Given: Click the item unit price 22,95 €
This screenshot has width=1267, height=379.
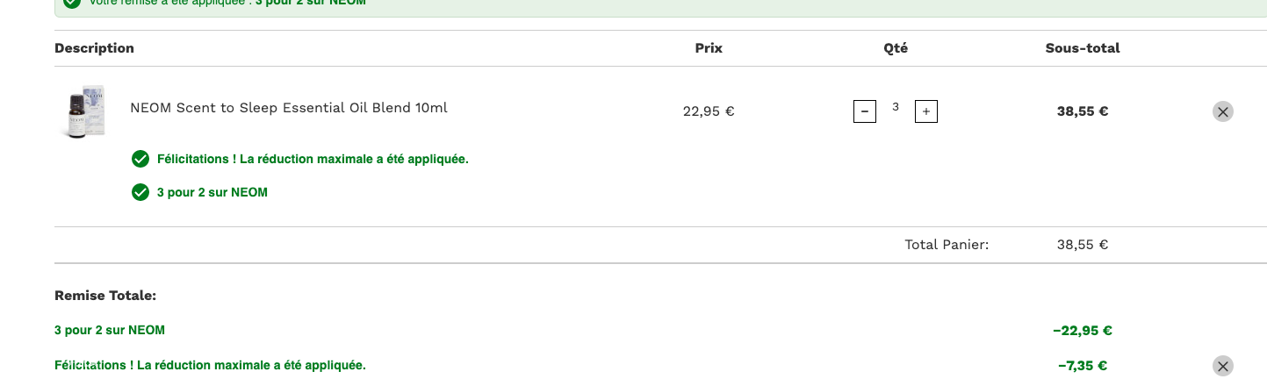Looking at the screenshot, I should pyautogui.click(x=708, y=111).
